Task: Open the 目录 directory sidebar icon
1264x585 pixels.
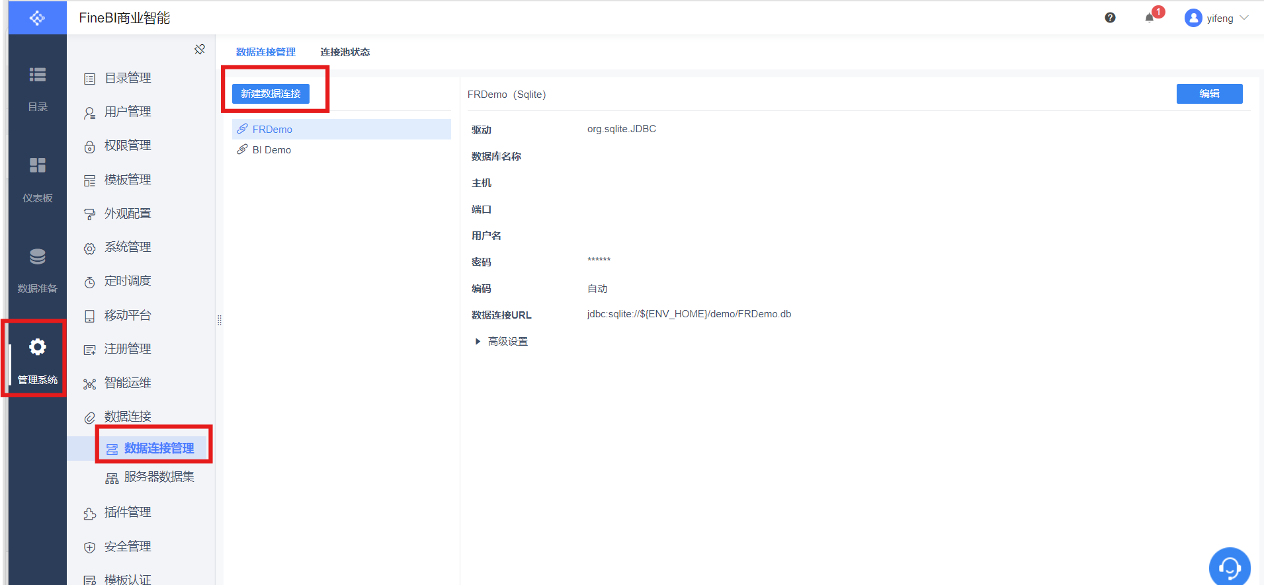Action: click(x=38, y=75)
